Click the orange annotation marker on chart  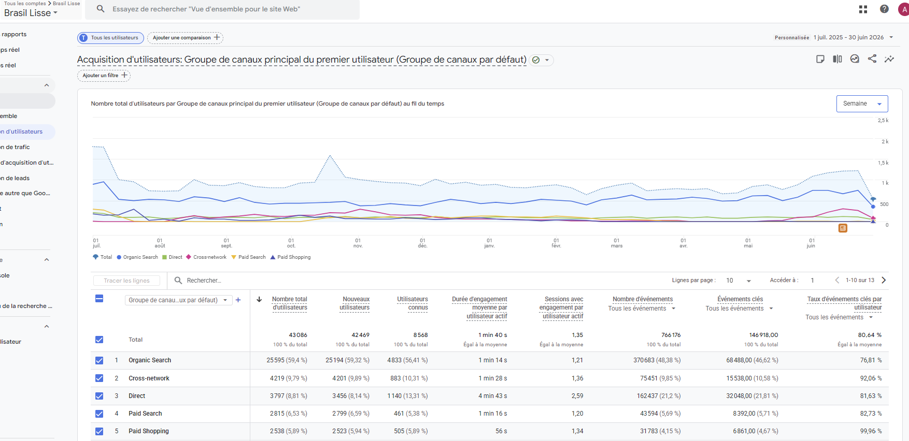(x=843, y=228)
